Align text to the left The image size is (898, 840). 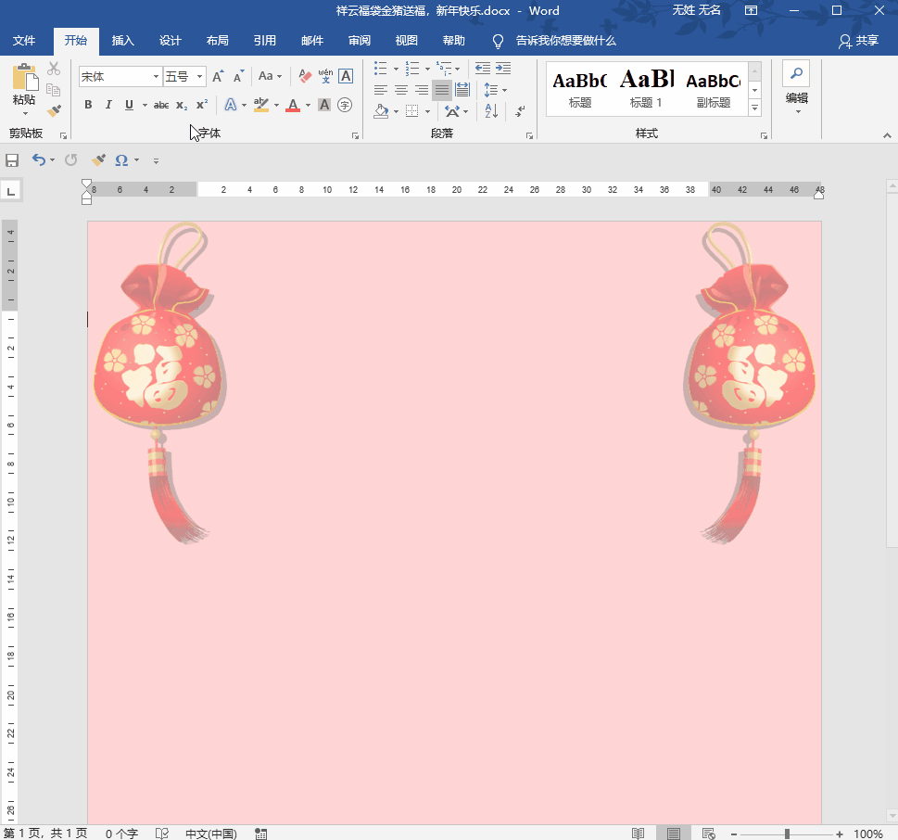pyautogui.click(x=380, y=90)
